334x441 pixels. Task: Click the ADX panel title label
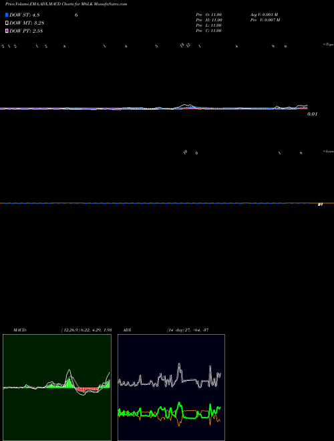[x=127, y=330]
